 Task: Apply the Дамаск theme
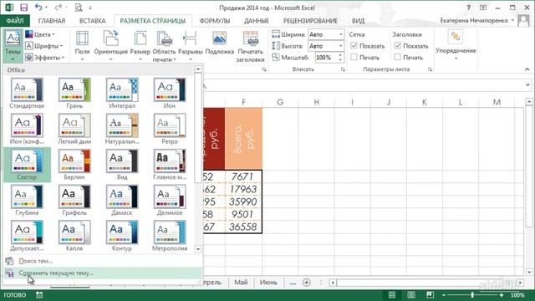122,200
